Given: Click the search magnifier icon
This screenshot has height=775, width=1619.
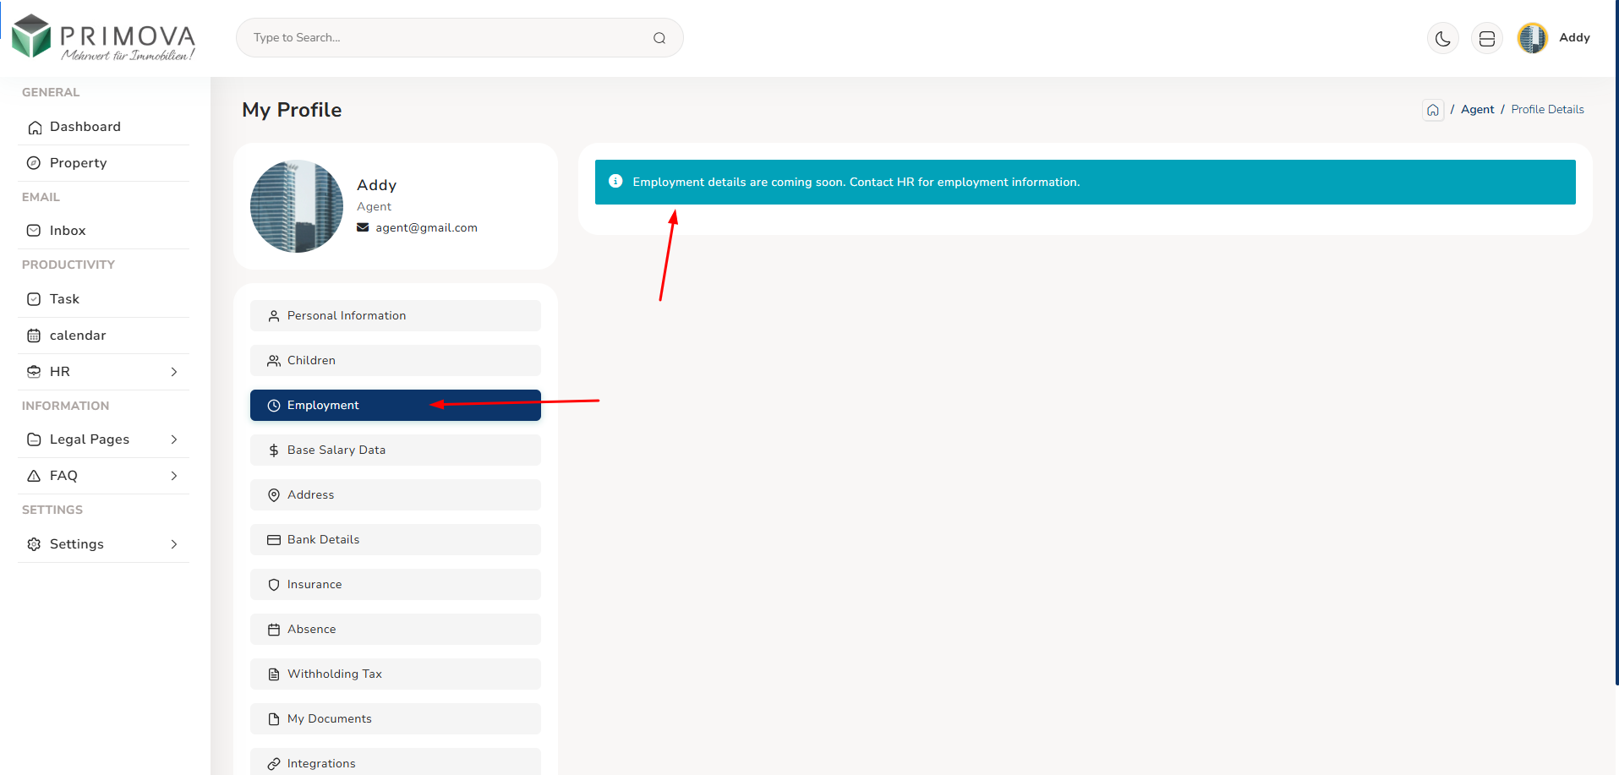Looking at the screenshot, I should click(659, 38).
